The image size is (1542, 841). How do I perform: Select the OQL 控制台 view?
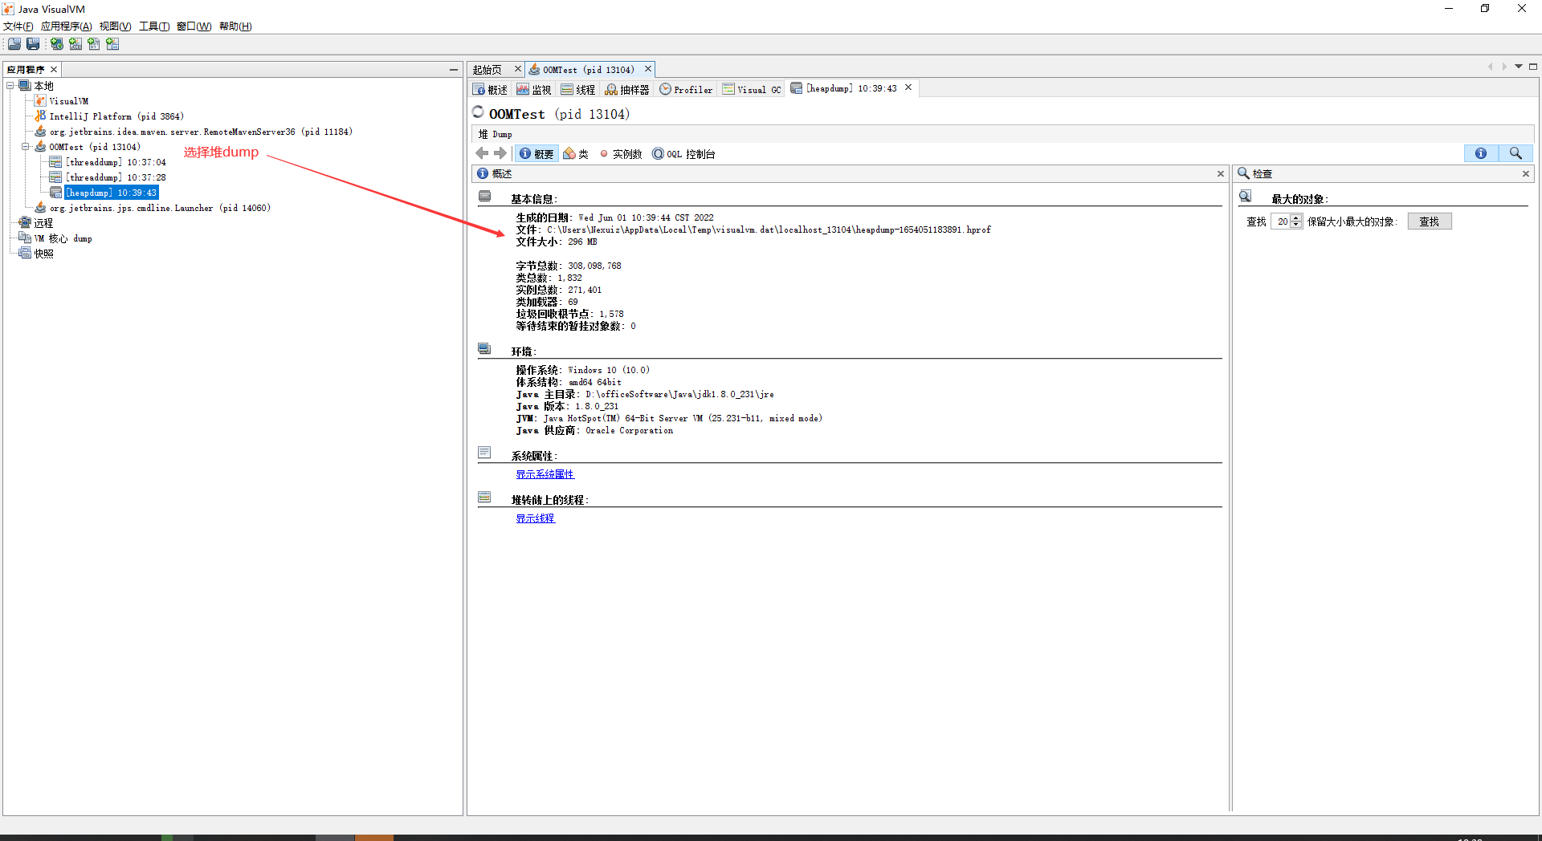683,153
